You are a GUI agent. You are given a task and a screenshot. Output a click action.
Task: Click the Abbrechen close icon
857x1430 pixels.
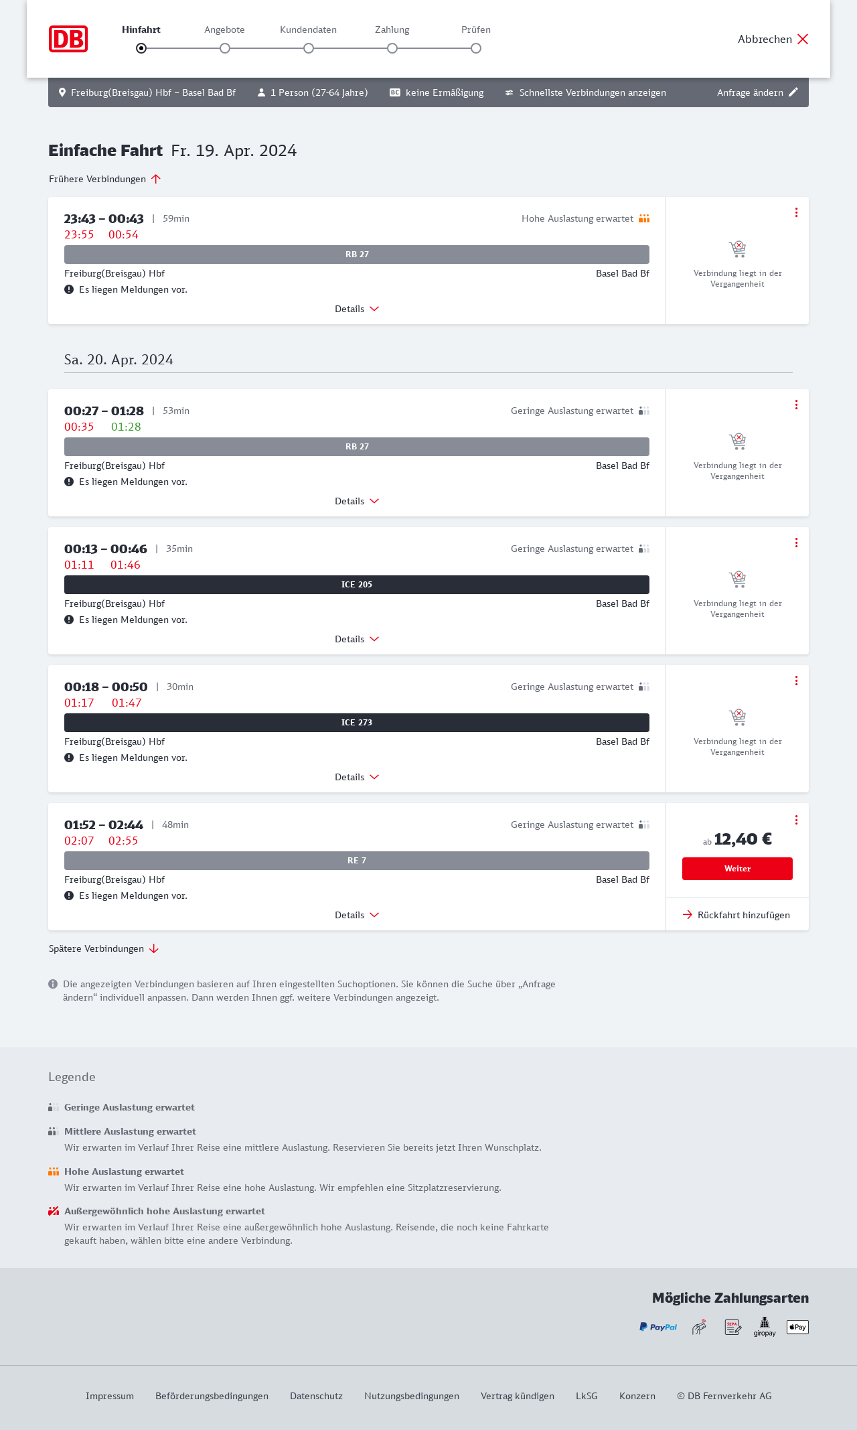tap(803, 39)
